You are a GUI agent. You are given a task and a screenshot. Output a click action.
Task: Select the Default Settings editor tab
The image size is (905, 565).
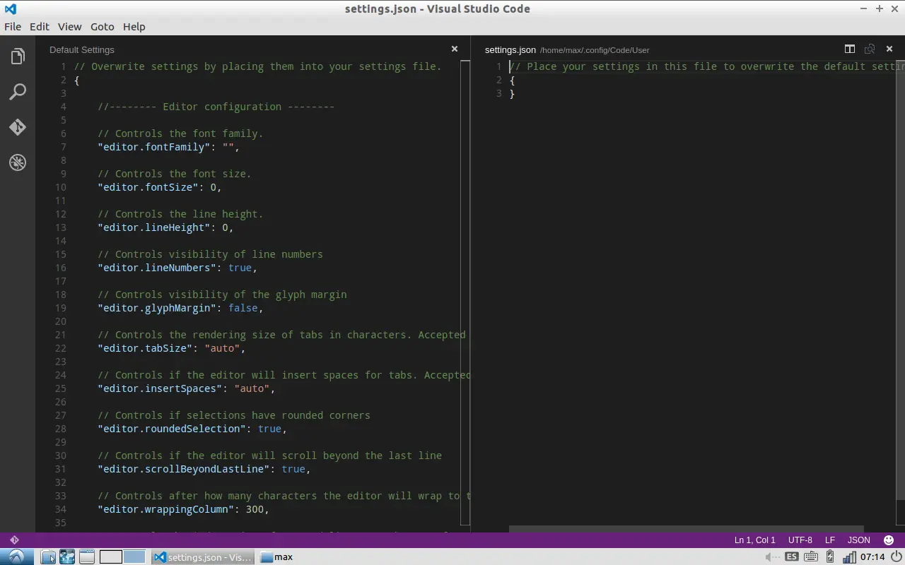[x=82, y=49]
